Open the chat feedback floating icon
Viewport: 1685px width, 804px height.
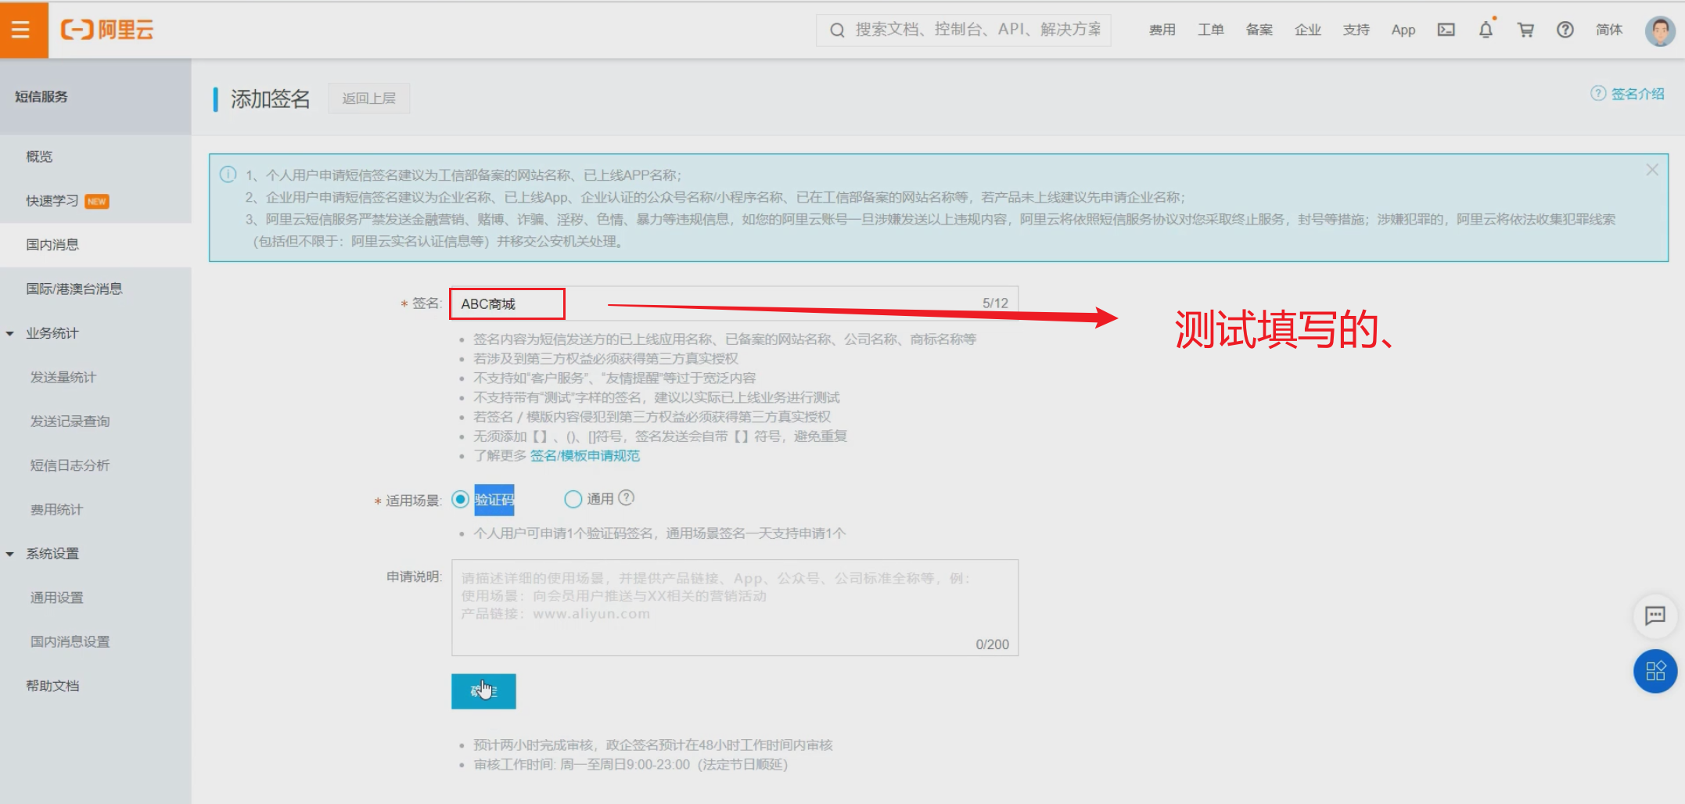pyautogui.click(x=1654, y=616)
